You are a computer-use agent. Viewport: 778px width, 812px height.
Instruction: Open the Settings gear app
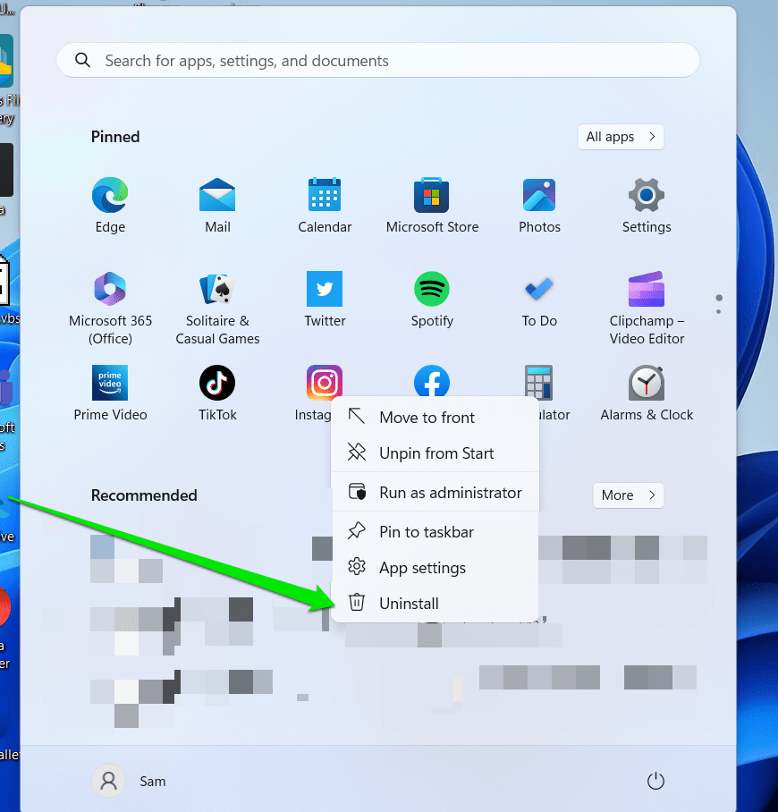click(647, 195)
